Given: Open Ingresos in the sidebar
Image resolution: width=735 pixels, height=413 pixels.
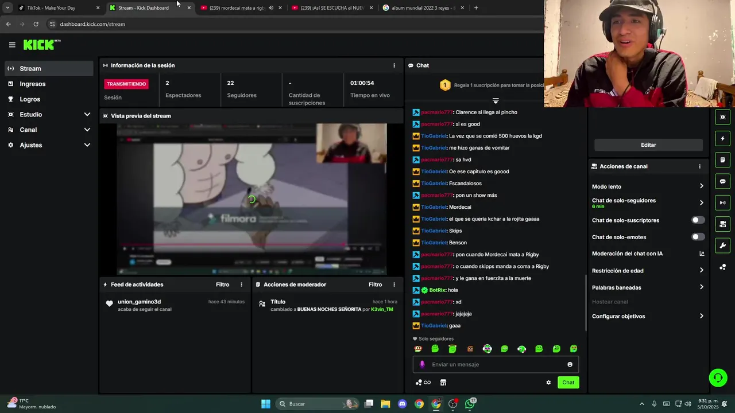Looking at the screenshot, I should (49, 84).
